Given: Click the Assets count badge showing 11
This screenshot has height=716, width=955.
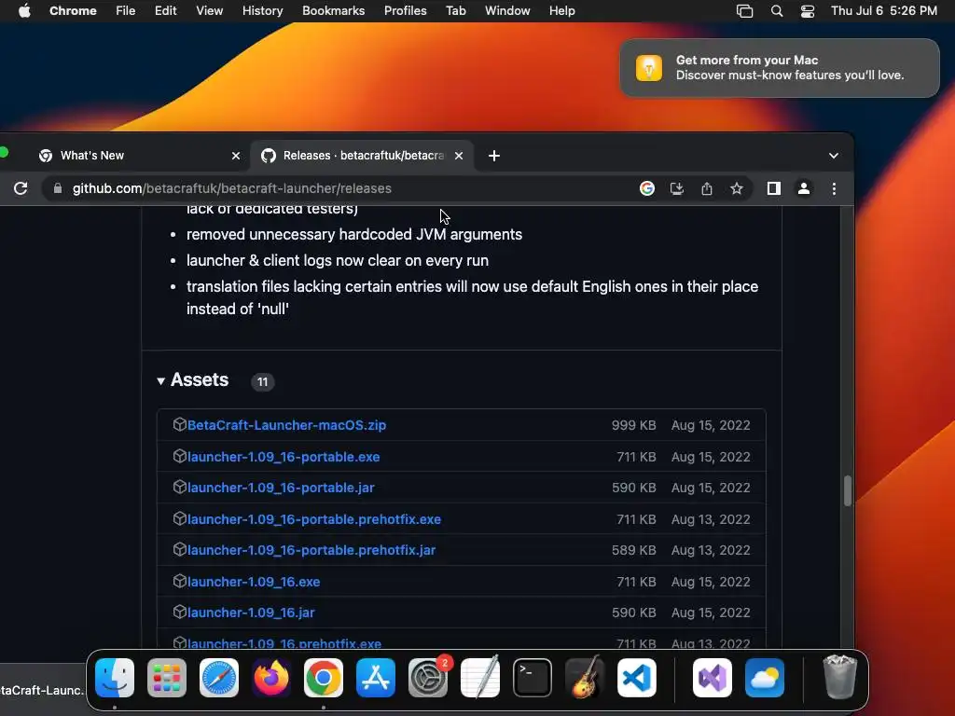Looking at the screenshot, I should [x=262, y=381].
